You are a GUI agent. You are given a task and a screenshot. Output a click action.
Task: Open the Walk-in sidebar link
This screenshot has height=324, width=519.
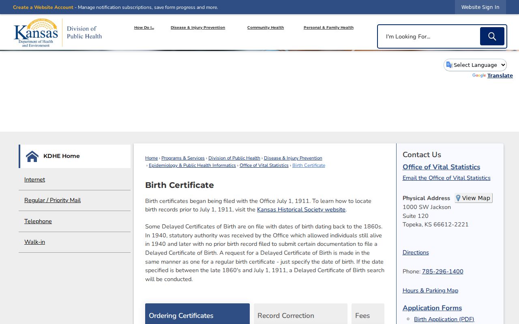34,242
